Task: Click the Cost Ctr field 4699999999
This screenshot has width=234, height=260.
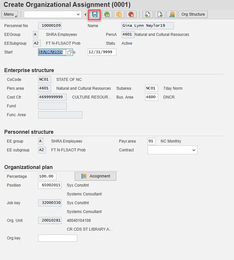Action: click(52, 97)
